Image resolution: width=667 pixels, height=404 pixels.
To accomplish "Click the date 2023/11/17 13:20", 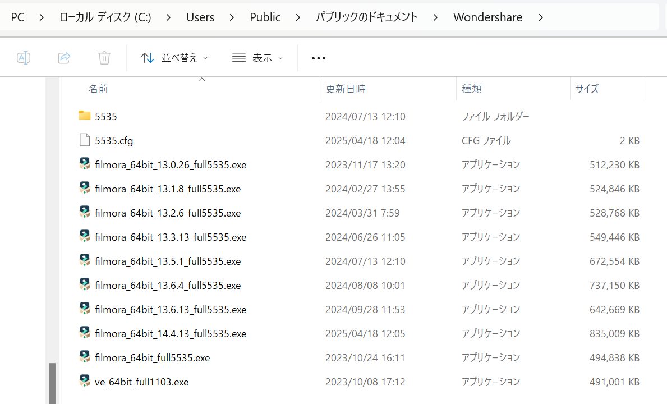I will 365,165.
